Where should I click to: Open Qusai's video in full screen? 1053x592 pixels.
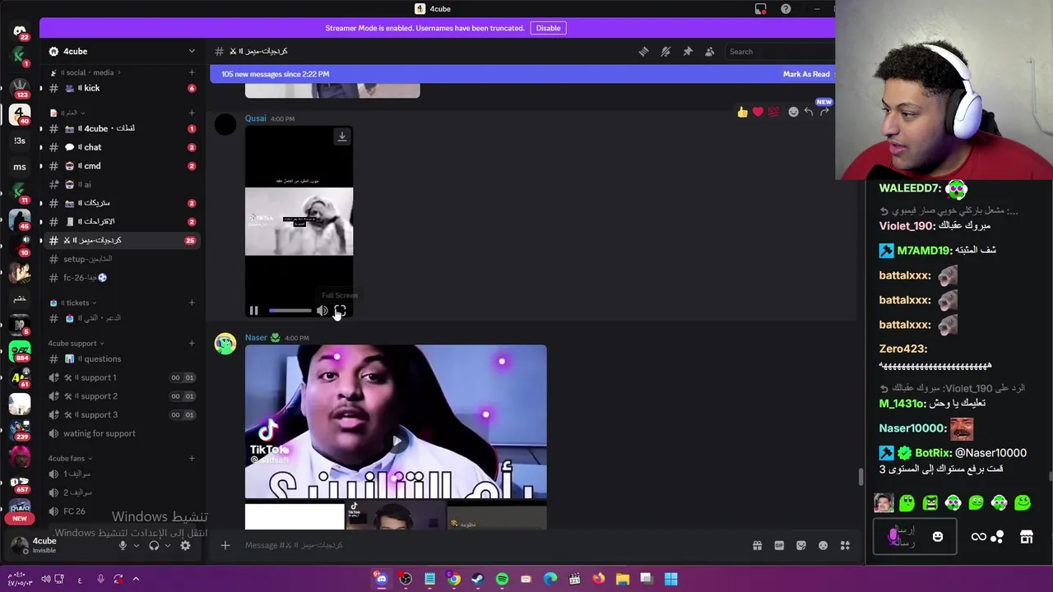[x=340, y=311]
